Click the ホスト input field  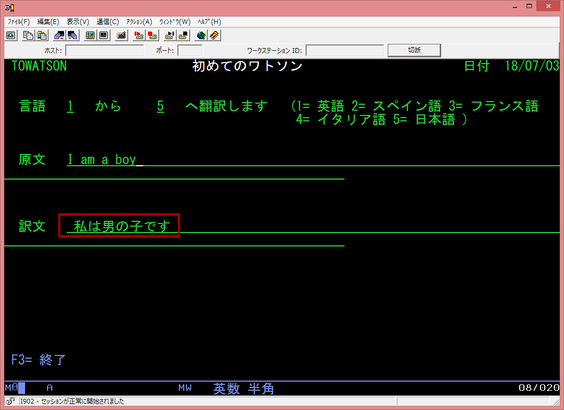coord(104,50)
